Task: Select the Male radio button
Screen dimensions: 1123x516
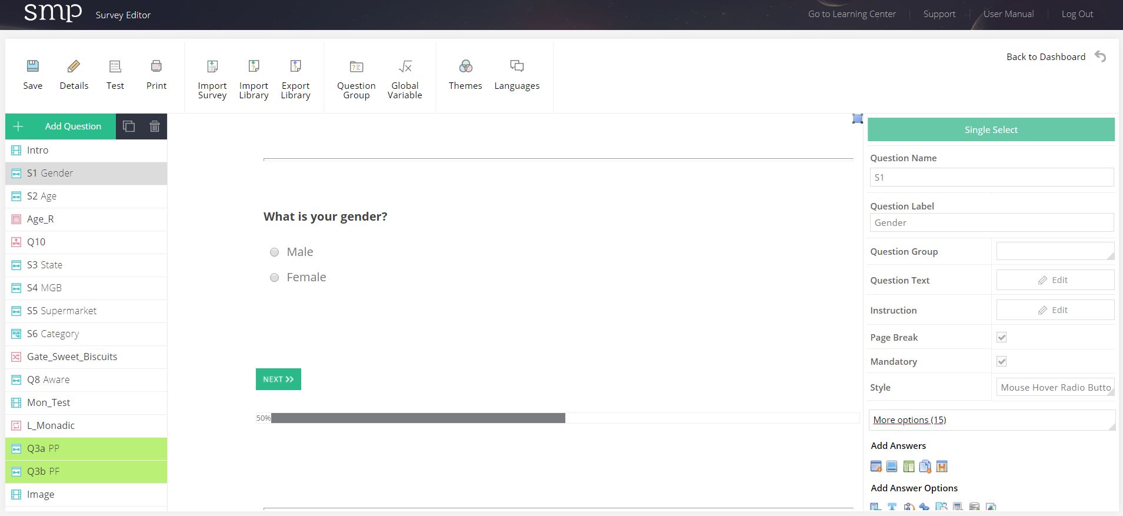Action: coord(274,252)
